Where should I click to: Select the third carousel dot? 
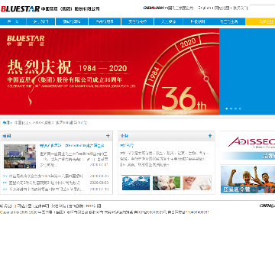235,108
